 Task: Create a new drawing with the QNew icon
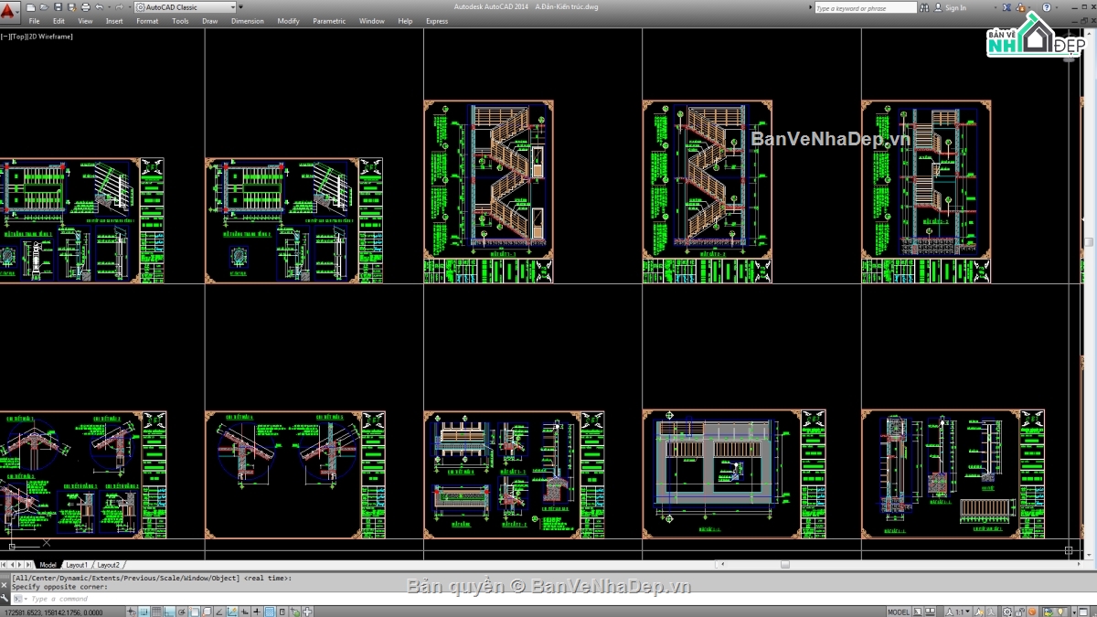tap(30, 7)
